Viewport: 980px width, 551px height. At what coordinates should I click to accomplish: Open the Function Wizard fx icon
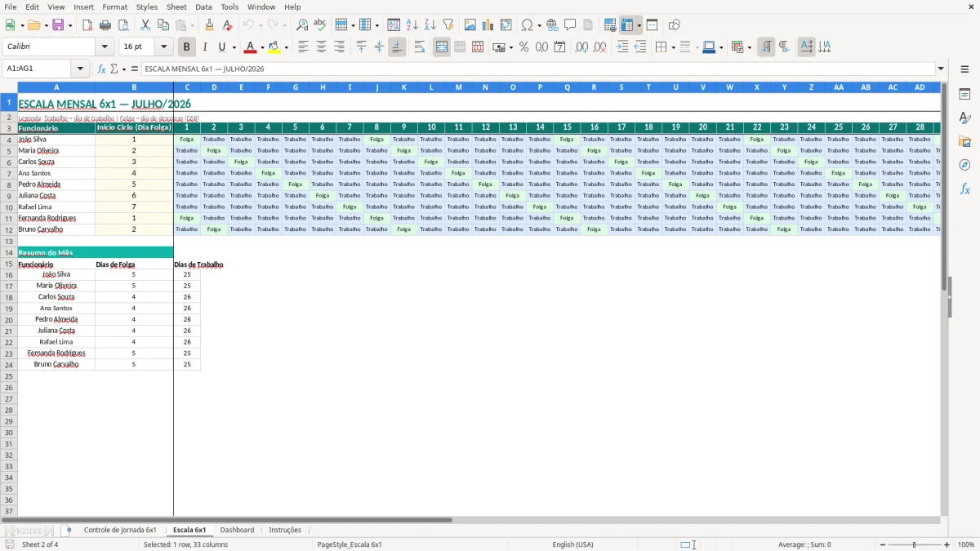[x=102, y=69]
